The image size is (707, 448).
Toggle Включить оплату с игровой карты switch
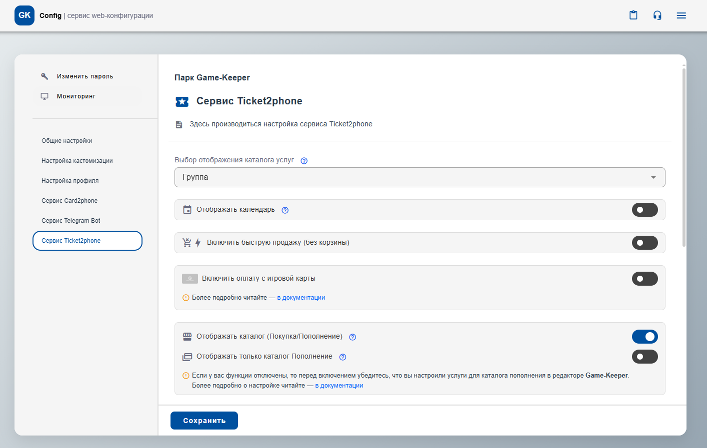point(645,279)
